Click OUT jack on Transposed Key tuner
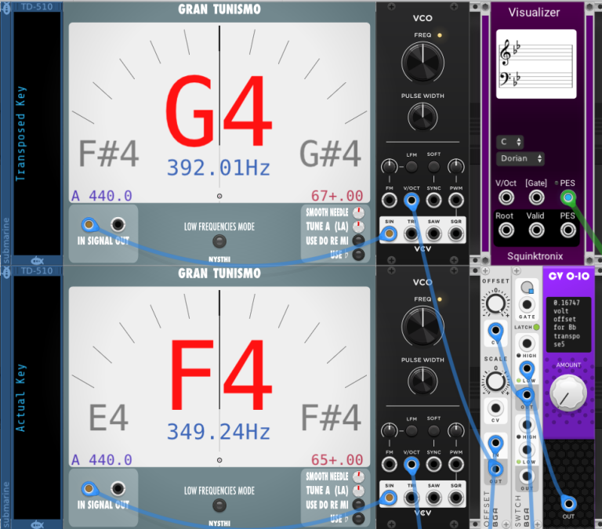The image size is (602, 529). [x=118, y=224]
